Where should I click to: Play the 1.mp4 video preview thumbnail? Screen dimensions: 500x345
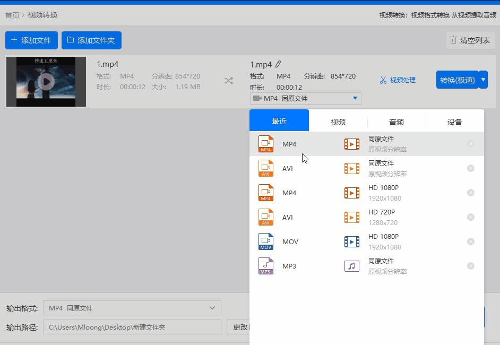46,81
